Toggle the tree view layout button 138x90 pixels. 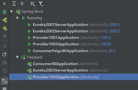coord(4,81)
